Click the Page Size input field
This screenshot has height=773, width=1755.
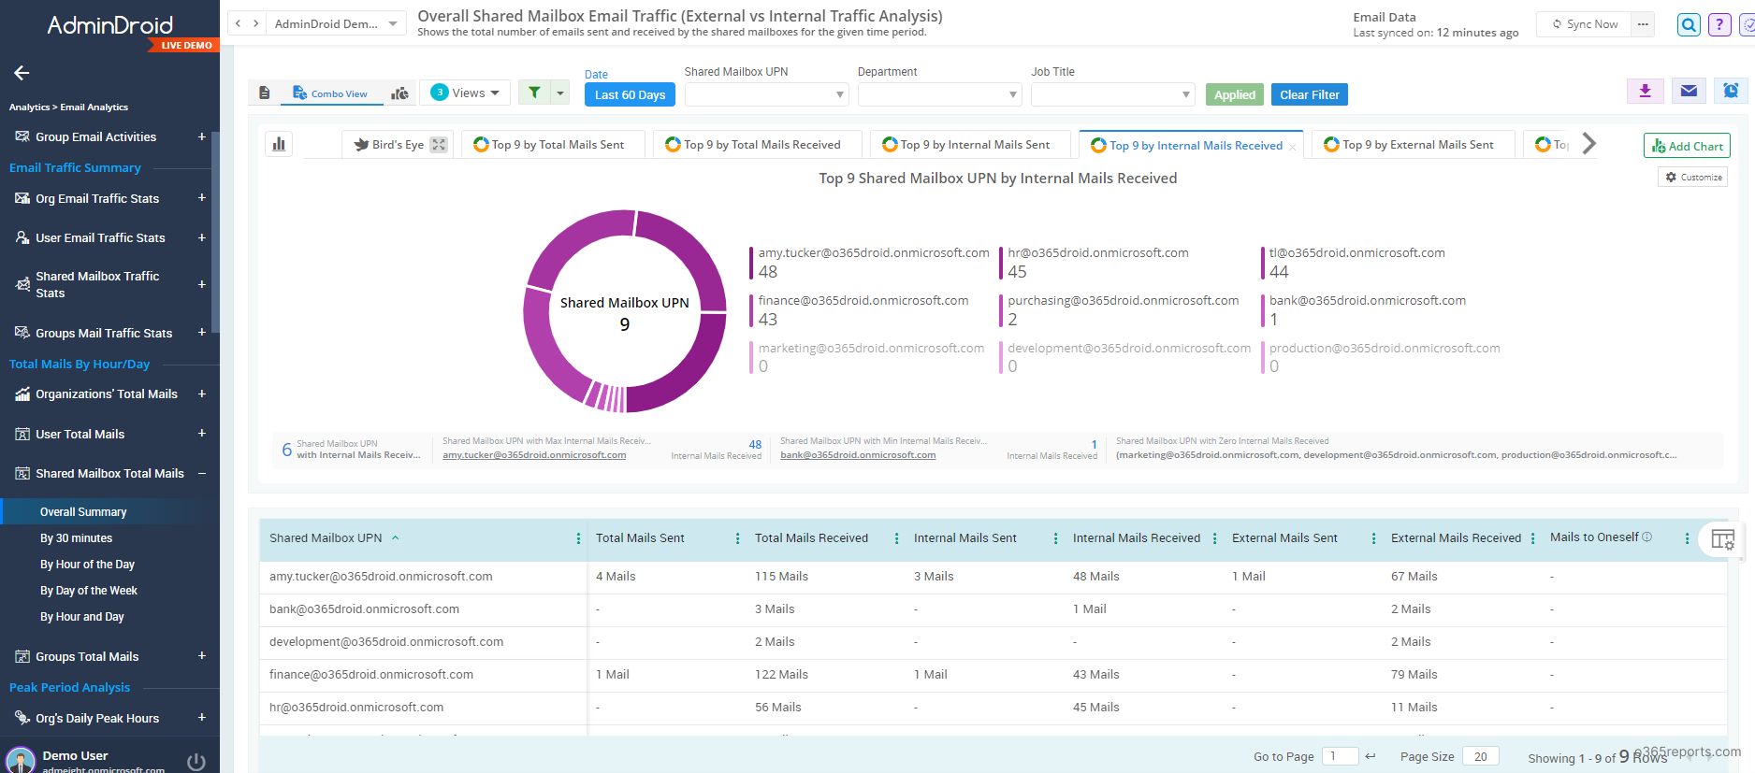coord(1480,756)
